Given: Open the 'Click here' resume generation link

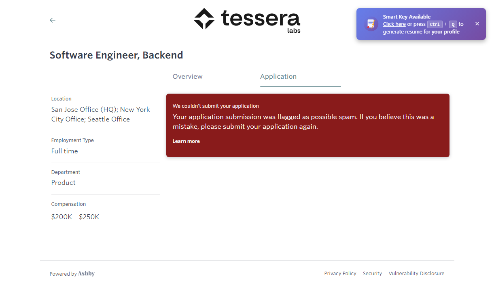Looking at the screenshot, I should click(394, 24).
